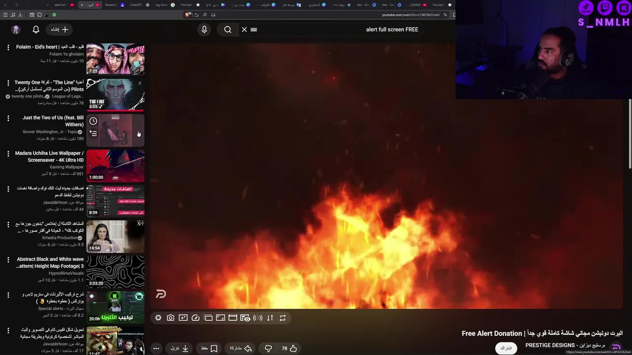Image resolution: width=632 pixels, height=355 pixels.
Task: Switch to the first Veo - Go browser tab
Action: pyautogui.click(x=366, y=4)
